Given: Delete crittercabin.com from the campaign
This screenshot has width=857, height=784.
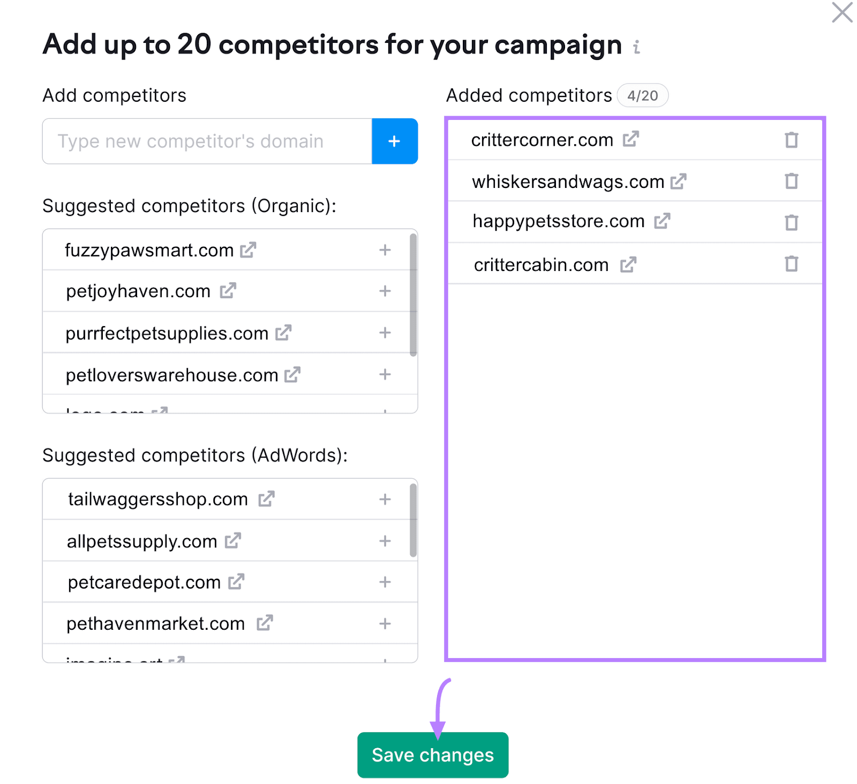Looking at the screenshot, I should coord(791,263).
